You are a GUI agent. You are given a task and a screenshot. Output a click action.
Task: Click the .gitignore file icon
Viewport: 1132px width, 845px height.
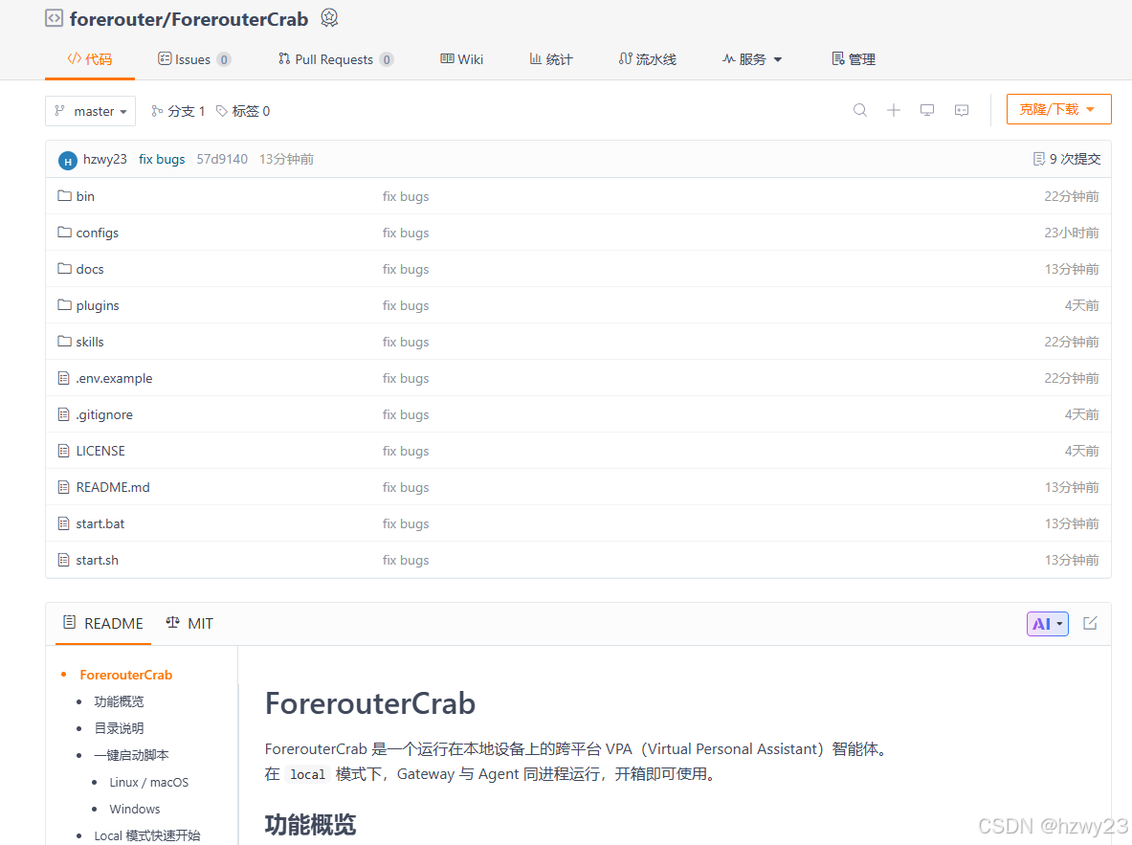click(x=63, y=413)
